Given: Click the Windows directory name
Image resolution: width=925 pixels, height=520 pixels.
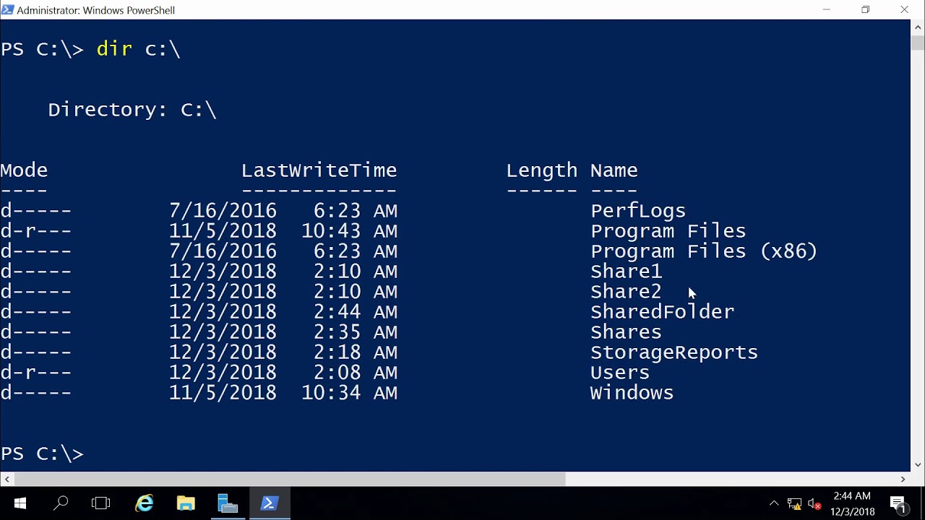Looking at the screenshot, I should (632, 393).
